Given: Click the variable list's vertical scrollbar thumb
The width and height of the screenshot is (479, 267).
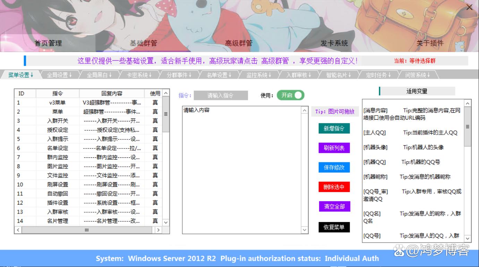Looking at the screenshot, I should 468,127.
